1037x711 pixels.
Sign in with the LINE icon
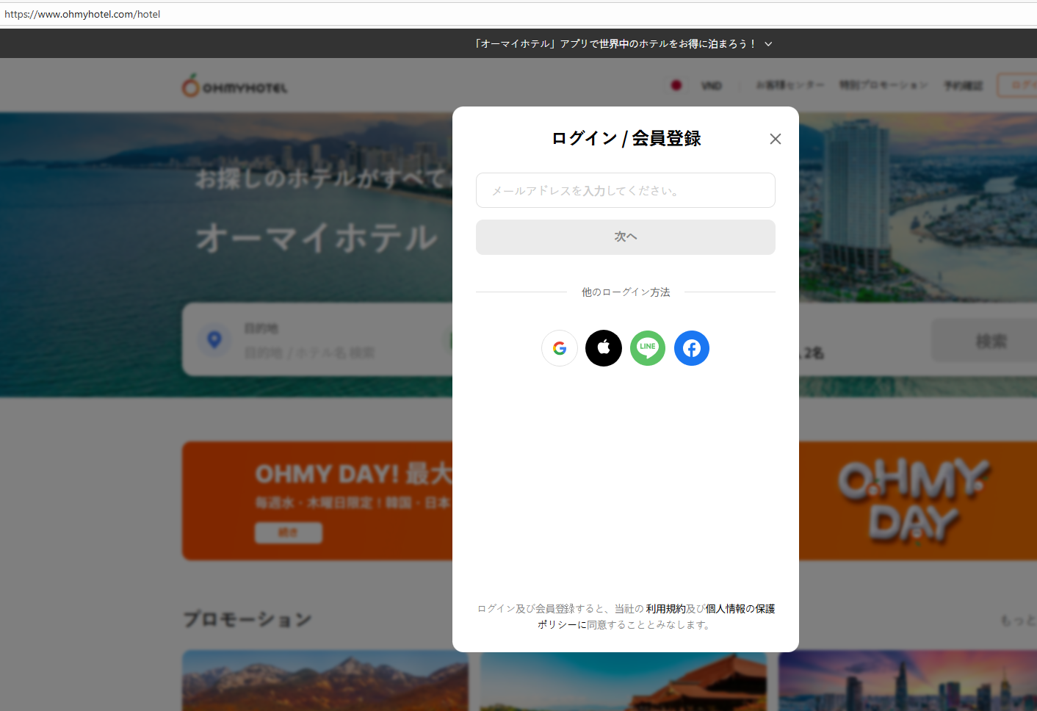648,348
